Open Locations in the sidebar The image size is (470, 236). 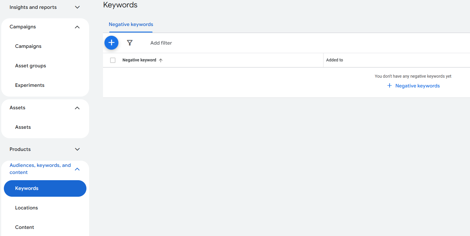click(x=26, y=208)
